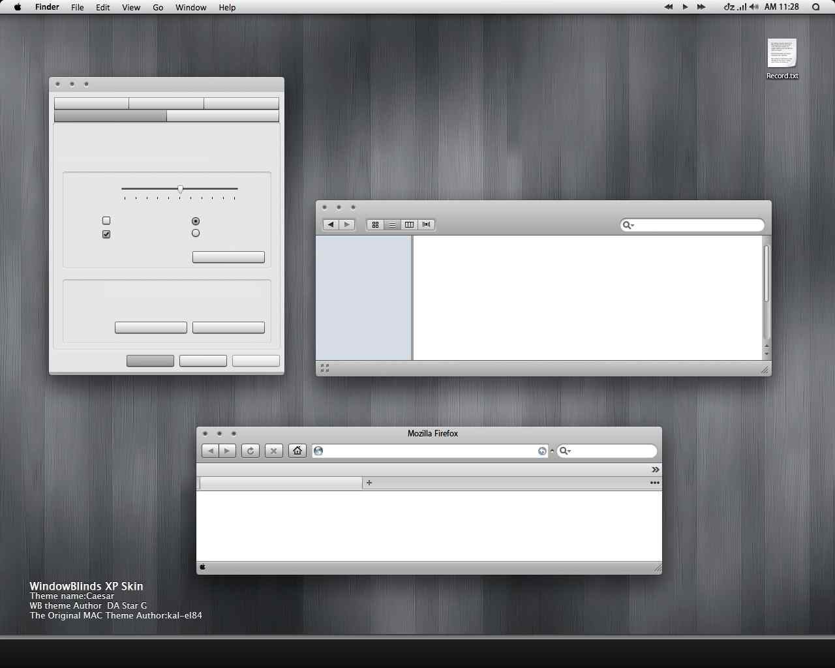Click the play icon in the menu bar

[x=685, y=7]
